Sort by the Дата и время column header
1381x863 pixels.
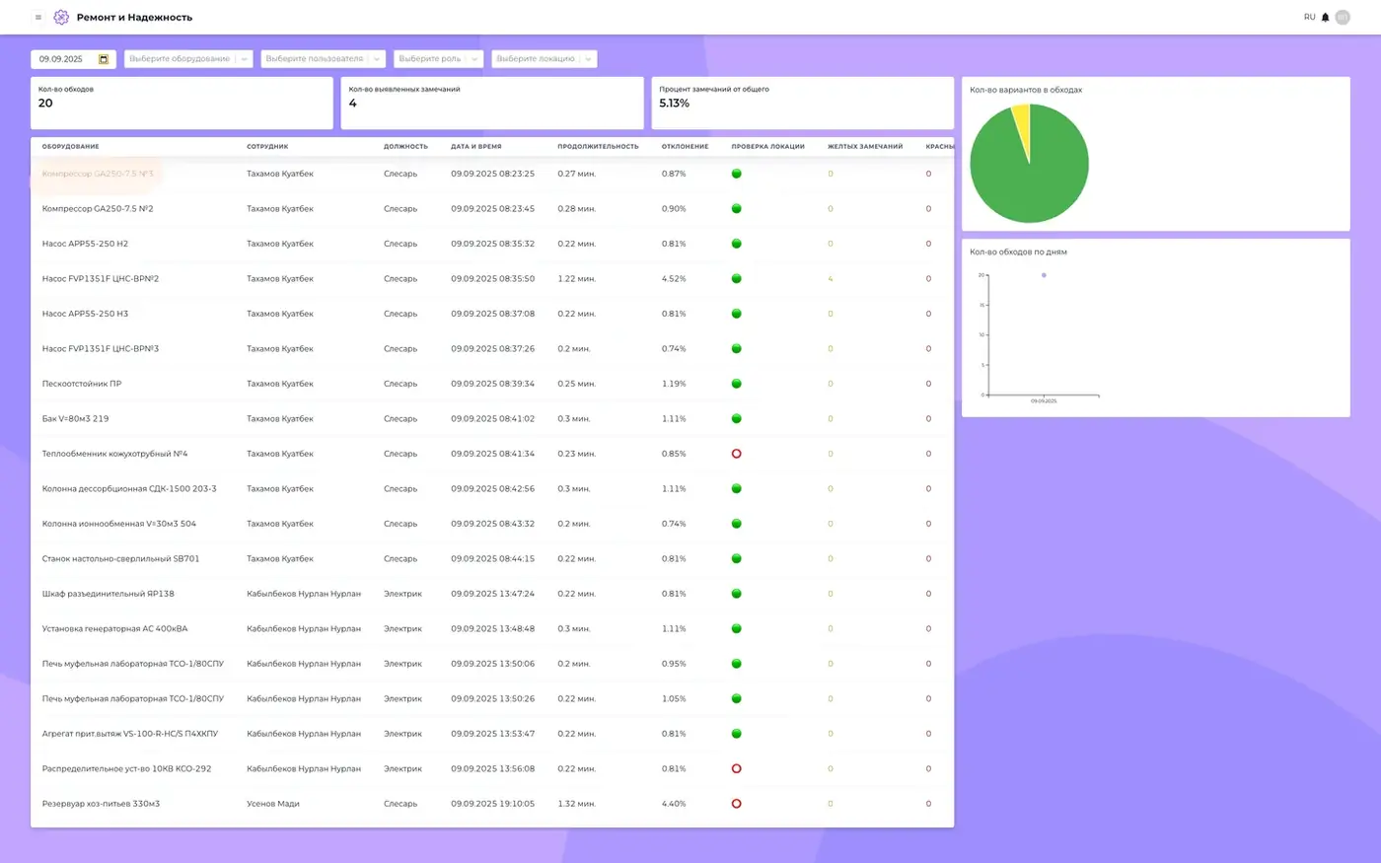coord(476,147)
